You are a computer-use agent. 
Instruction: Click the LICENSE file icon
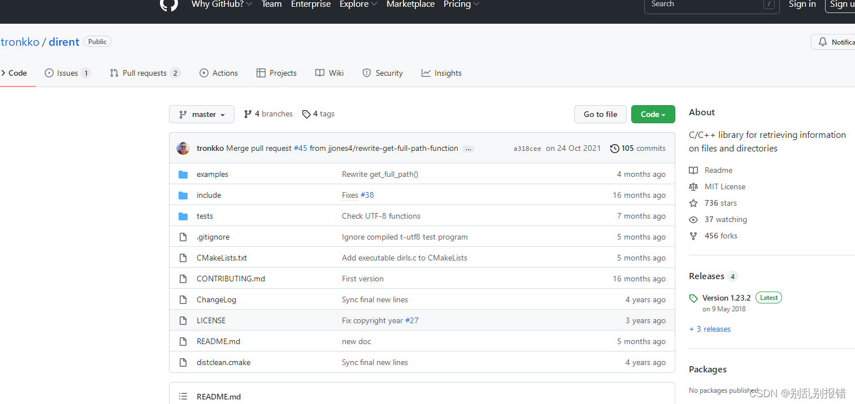(x=183, y=320)
